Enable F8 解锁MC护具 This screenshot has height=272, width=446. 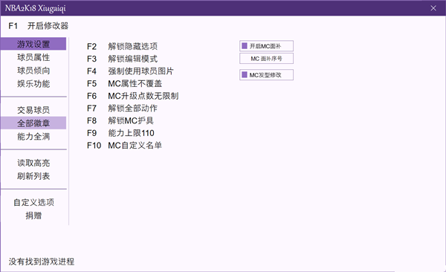(120, 120)
